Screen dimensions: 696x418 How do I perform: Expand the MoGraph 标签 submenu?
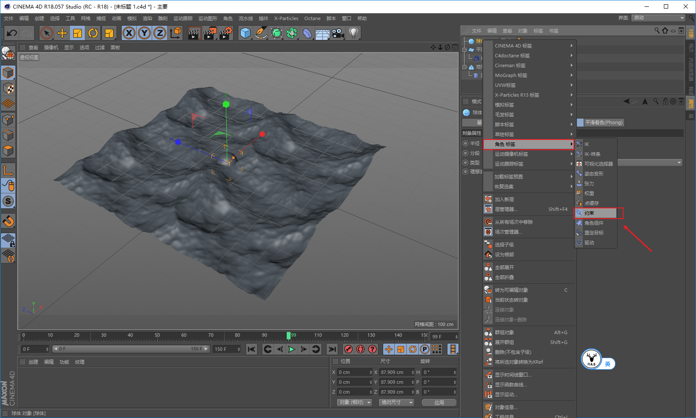pyautogui.click(x=529, y=75)
